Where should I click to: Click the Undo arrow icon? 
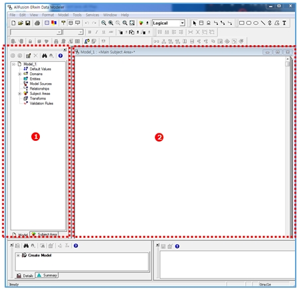coord(87,23)
